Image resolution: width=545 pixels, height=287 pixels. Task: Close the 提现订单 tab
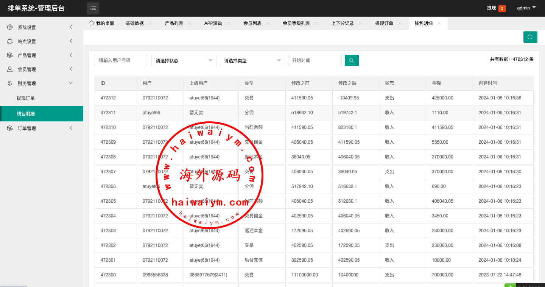point(400,23)
